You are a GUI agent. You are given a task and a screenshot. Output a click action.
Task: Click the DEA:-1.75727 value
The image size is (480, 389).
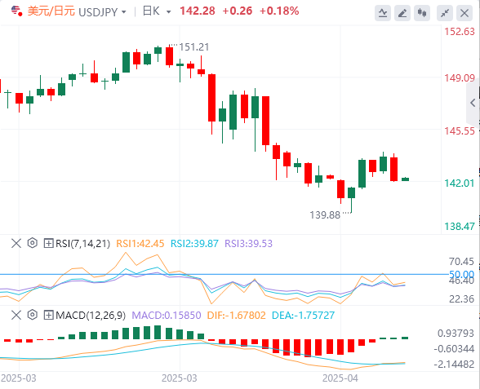(303, 315)
